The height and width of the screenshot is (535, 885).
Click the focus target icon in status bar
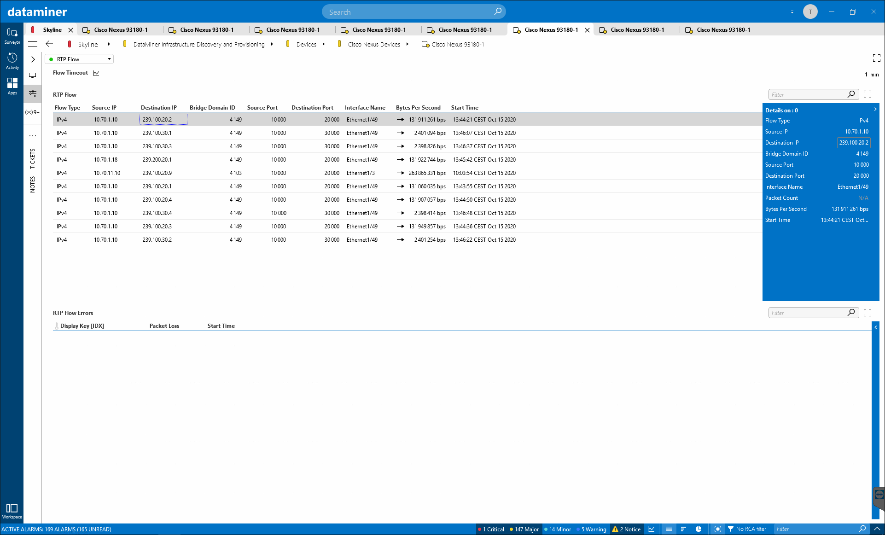coord(717,529)
